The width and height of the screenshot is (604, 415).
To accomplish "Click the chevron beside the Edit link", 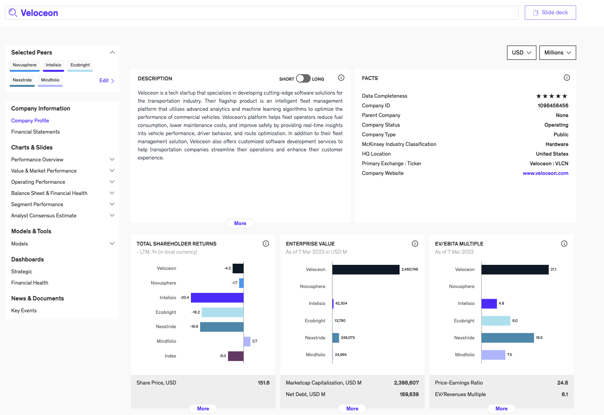I will pyautogui.click(x=112, y=81).
